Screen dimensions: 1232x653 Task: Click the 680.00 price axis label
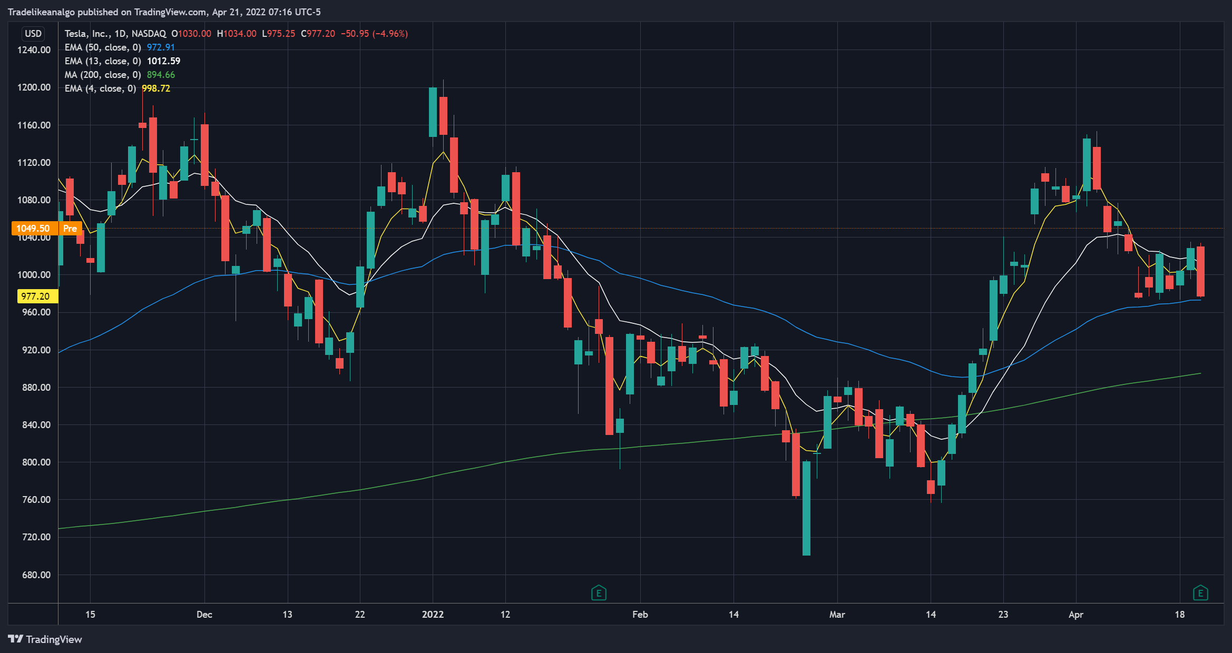click(x=36, y=575)
